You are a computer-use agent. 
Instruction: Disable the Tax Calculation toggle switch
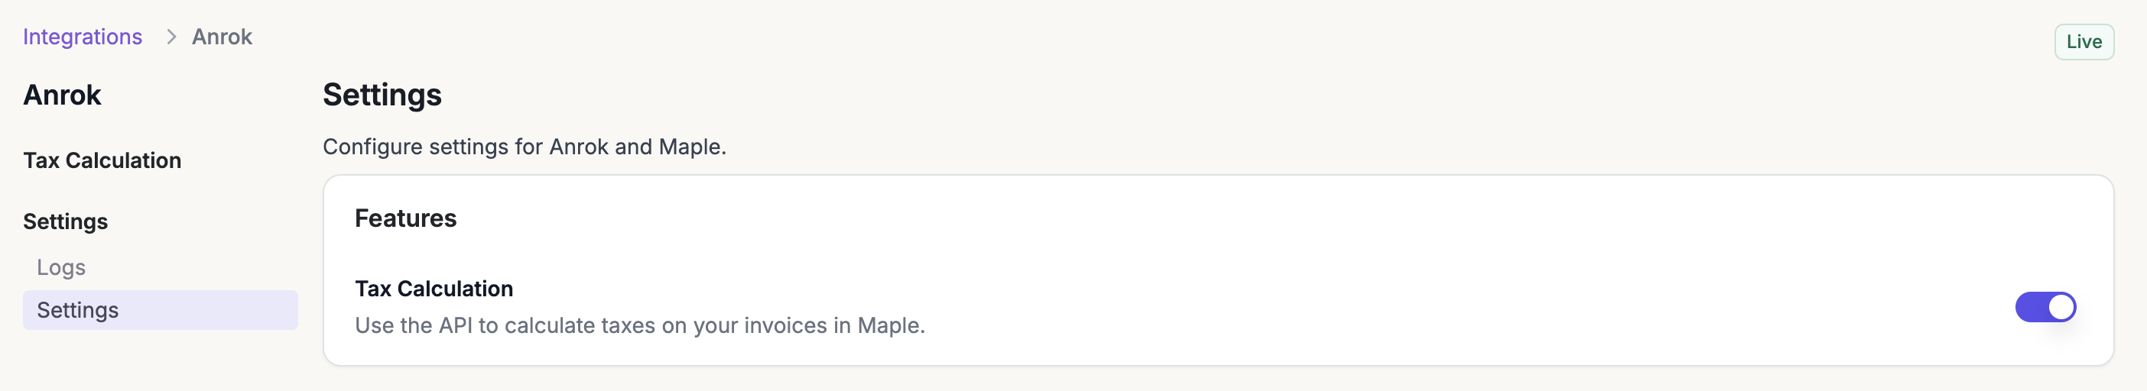(x=2045, y=307)
